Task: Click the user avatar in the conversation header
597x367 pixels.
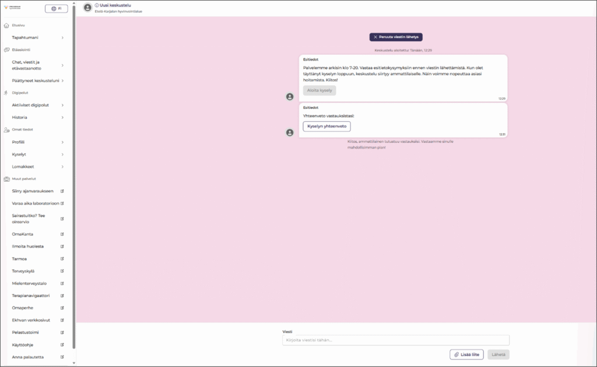Action: [x=87, y=8]
